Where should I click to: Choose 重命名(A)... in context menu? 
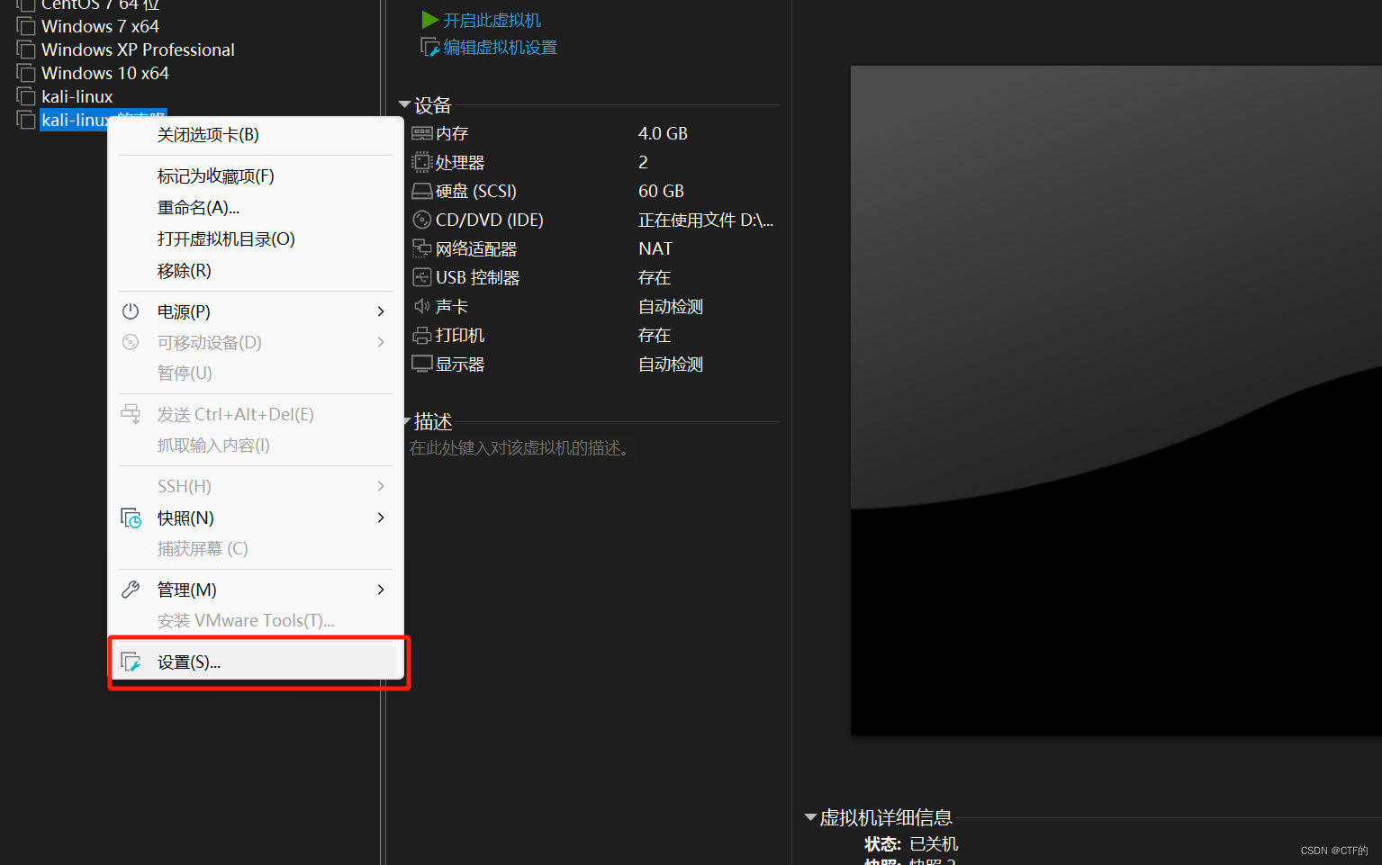pos(199,208)
